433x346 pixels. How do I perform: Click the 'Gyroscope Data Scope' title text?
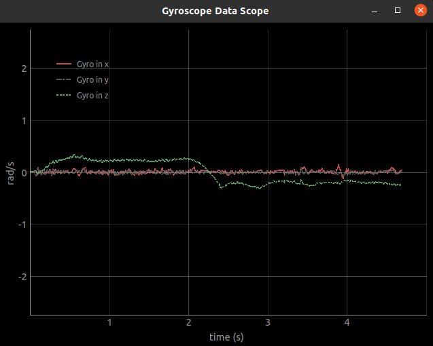pos(215,11)
